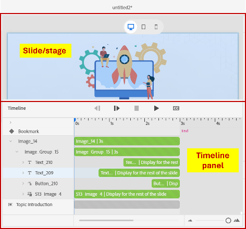Play the next frame step button

[x=117, y=108]
